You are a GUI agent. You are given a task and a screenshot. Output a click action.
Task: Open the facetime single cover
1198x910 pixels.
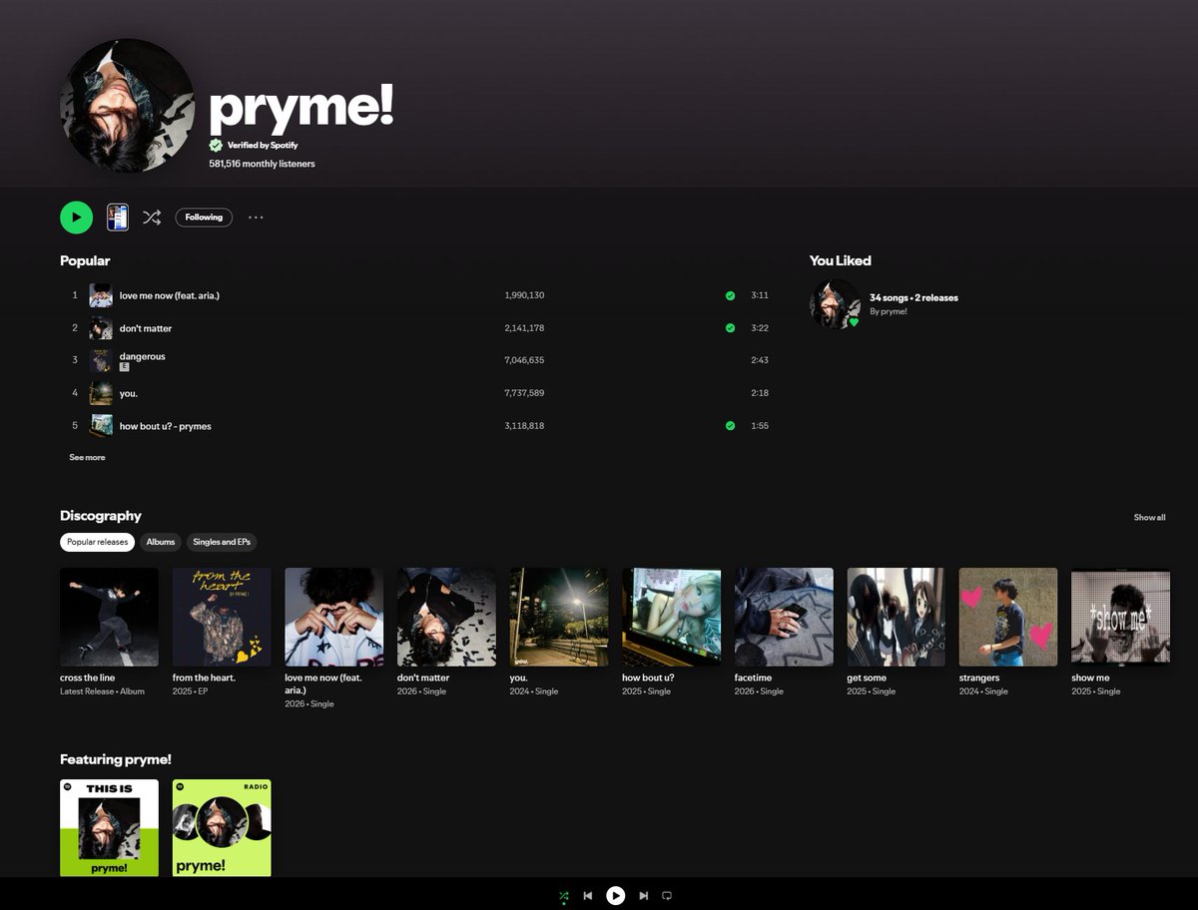point(784,617)
